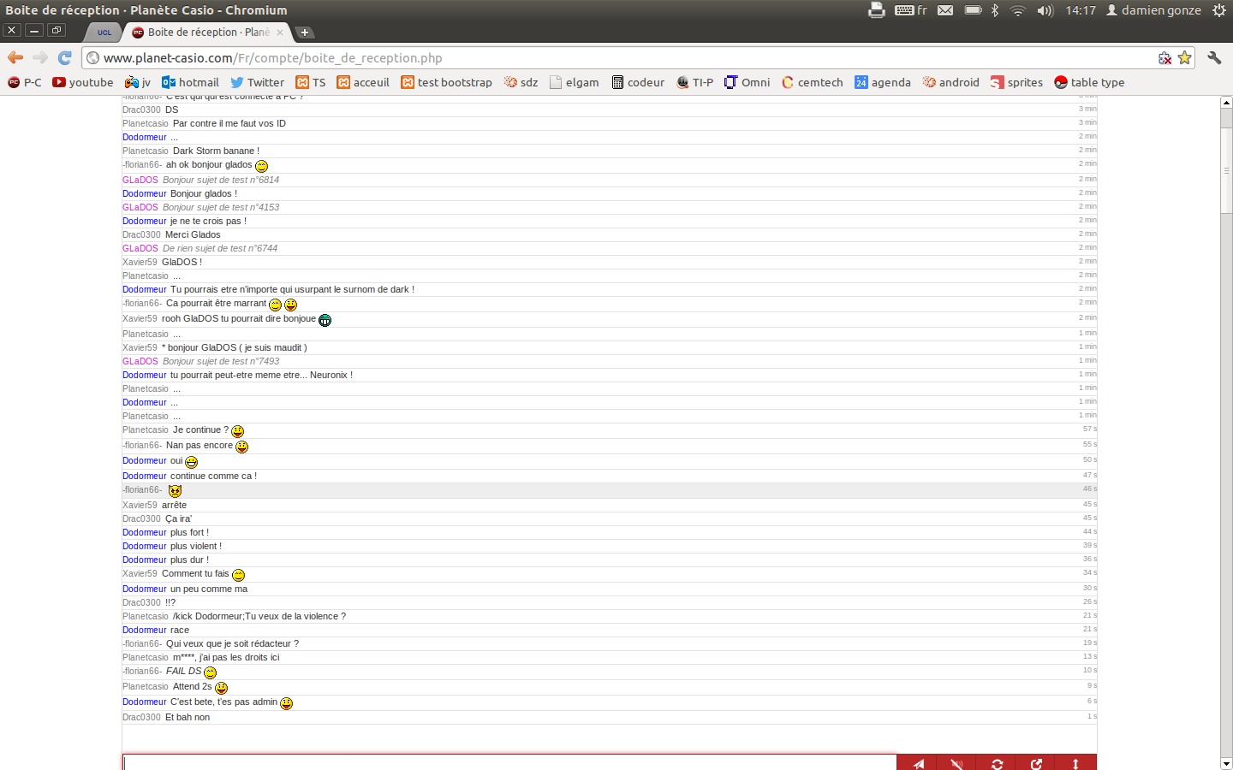Open the keyboard layout fr indicator
The image size is (1233, 770).
coord(911,10)
